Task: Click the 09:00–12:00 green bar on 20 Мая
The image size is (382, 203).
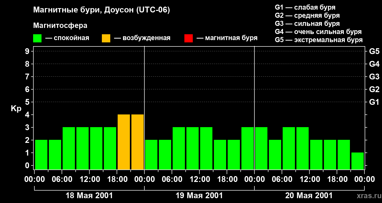Action: (303, 148)
